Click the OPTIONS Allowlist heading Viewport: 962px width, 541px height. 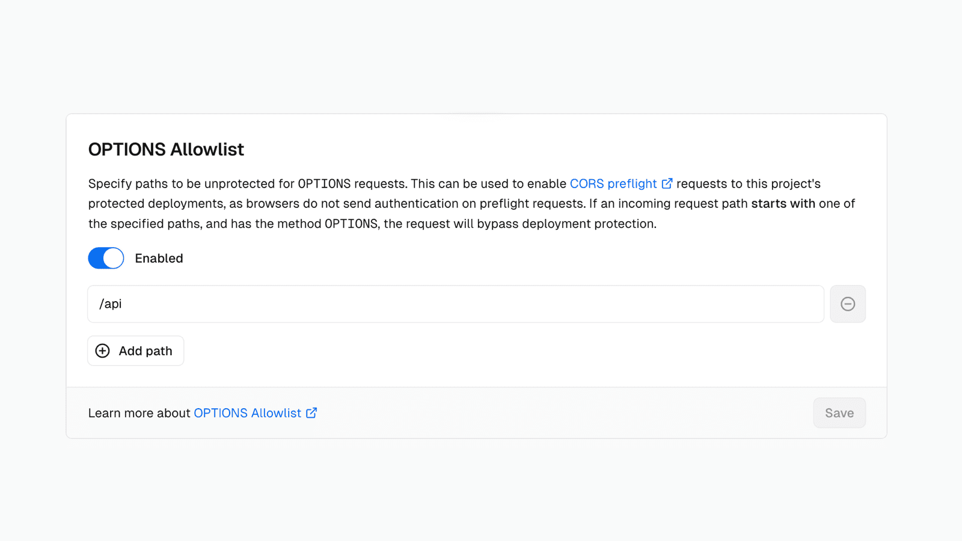point(166,149)
